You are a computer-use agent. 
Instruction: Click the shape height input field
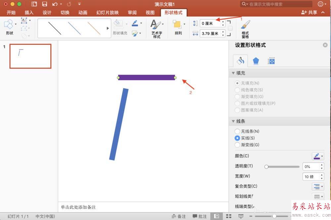[x=211, y=23]
